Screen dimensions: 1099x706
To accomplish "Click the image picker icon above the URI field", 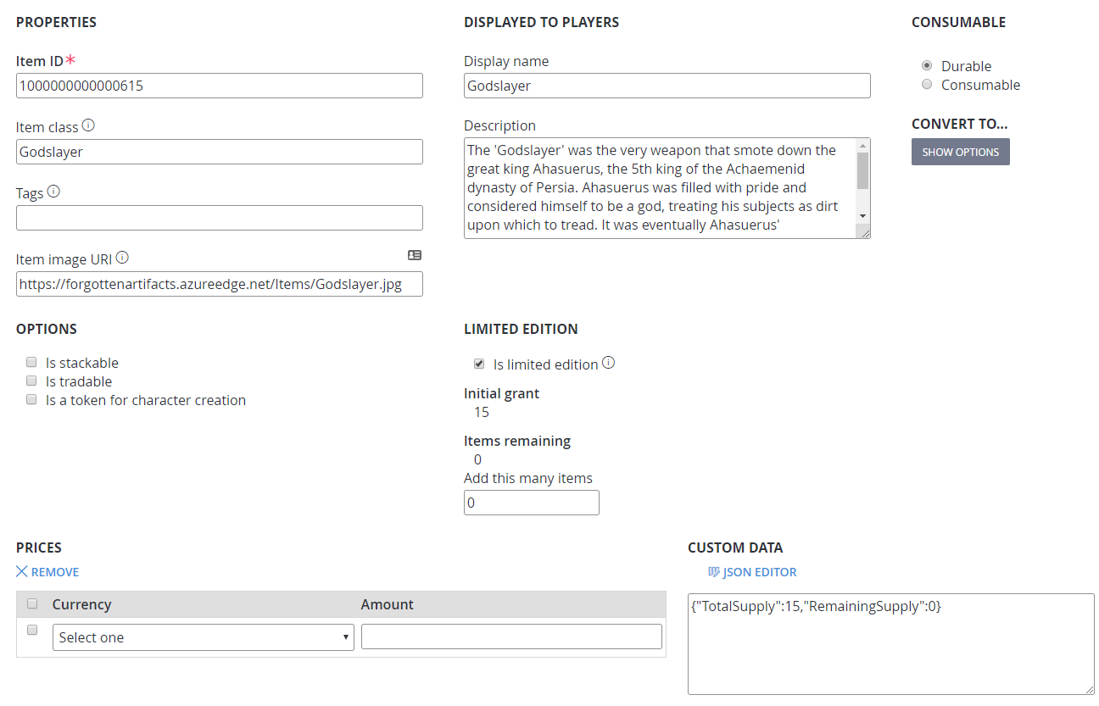I will click(415, 255).
